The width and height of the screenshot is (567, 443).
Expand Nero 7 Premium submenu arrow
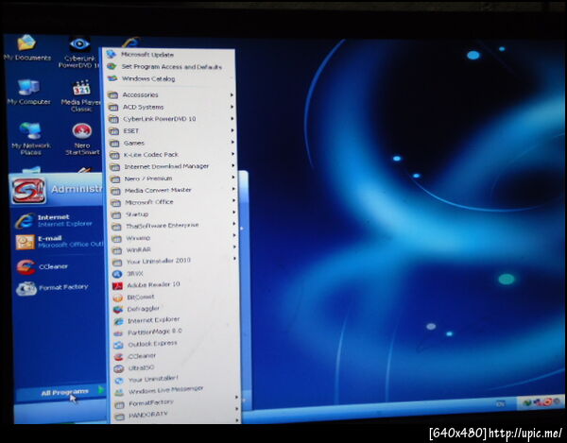click(x=233, y=177)
